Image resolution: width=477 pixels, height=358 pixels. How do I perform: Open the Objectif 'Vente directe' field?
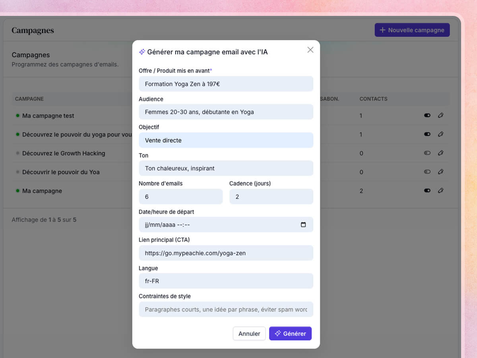(226, 140)
